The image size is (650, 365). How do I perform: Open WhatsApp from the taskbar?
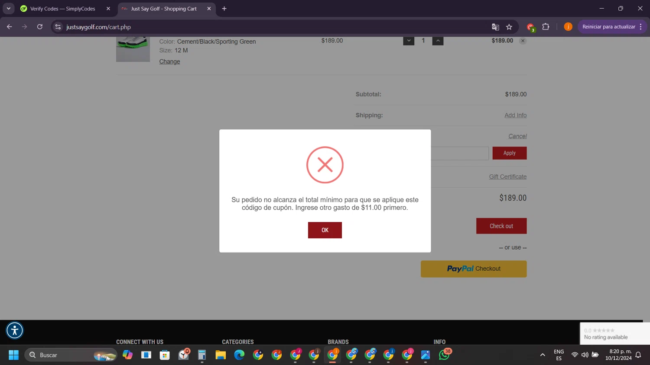444,355
